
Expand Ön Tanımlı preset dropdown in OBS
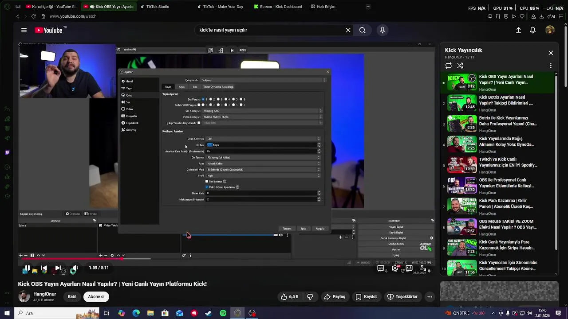click(263, 157)
